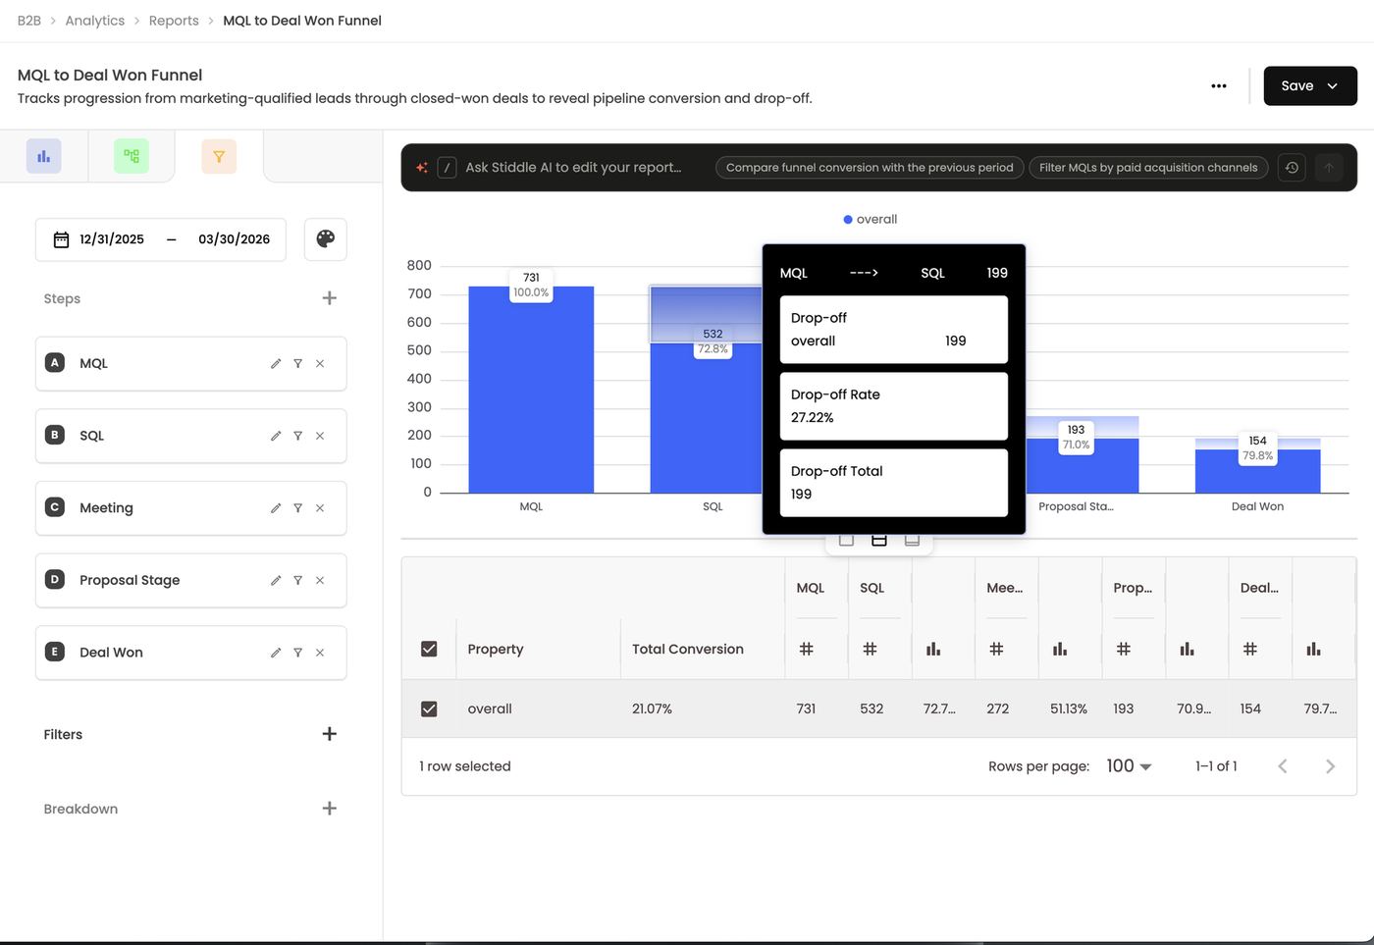Switch to the green flow diagram tab
1374x945 pixels.
pos(132,156)
